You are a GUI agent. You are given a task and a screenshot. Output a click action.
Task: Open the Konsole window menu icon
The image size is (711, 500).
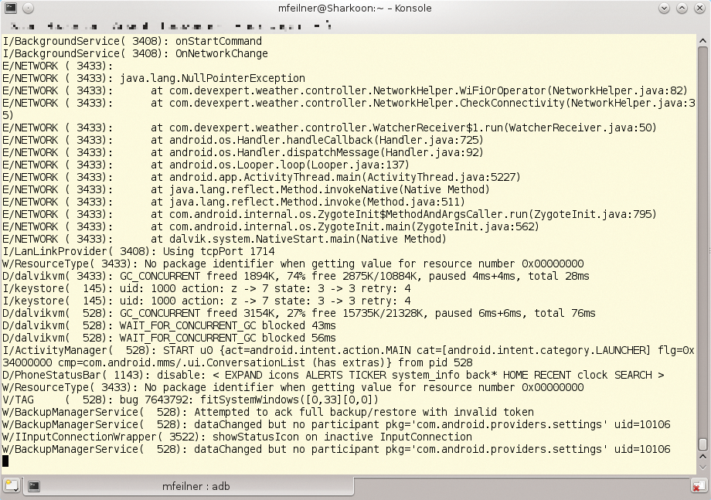tap(9, 9)
